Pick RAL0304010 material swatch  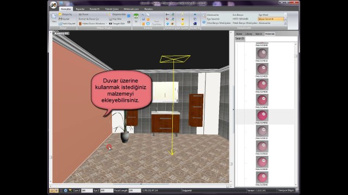[262, 54]
